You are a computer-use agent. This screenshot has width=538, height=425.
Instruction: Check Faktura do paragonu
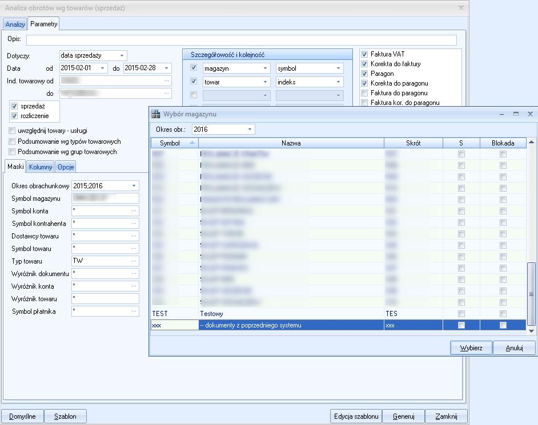pos(364,93)
